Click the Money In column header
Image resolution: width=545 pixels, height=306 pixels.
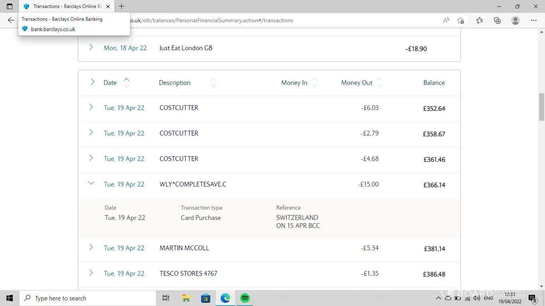click(294, 82)
